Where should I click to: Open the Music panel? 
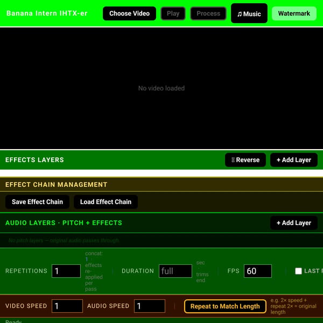coord(249,13)
